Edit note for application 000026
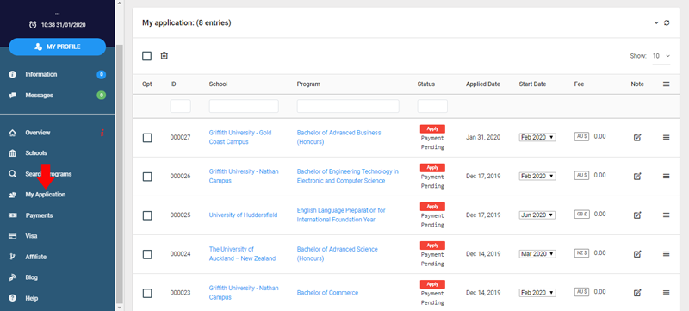The image size is (689, 311). coord(637,176)
